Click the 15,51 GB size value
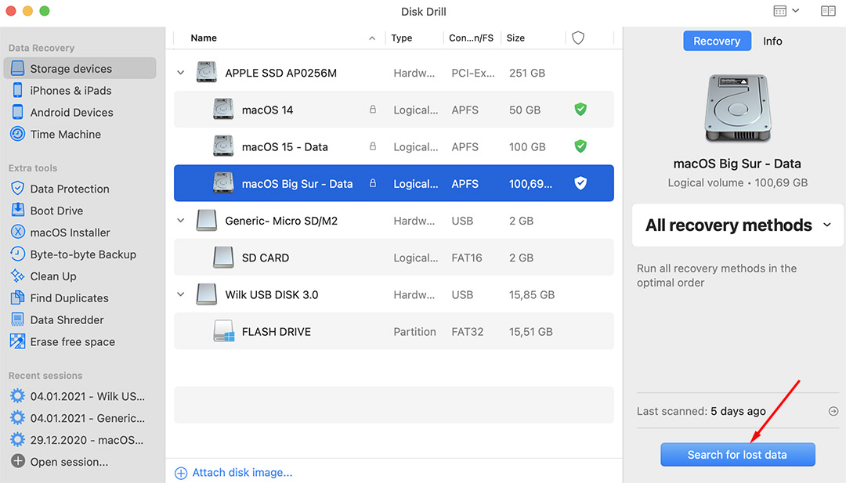 tap(531, 331)
